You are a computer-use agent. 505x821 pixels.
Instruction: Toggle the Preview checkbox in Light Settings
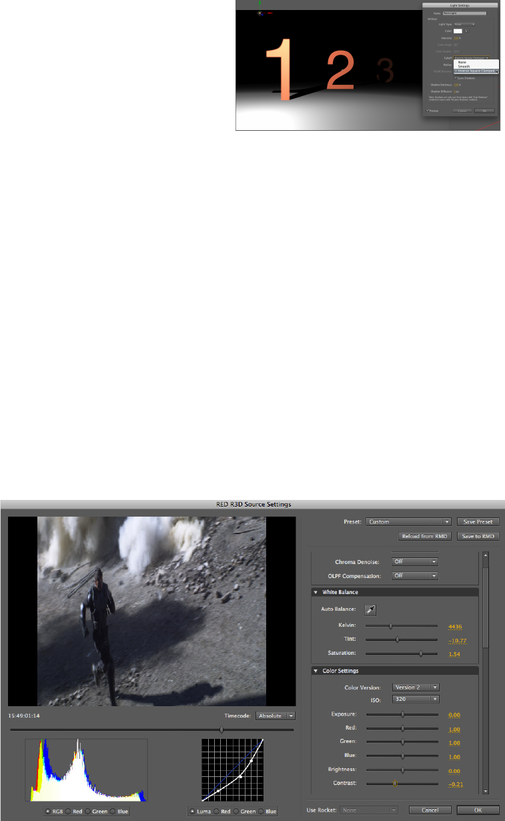pyautogui.click(x=428, y=110)
